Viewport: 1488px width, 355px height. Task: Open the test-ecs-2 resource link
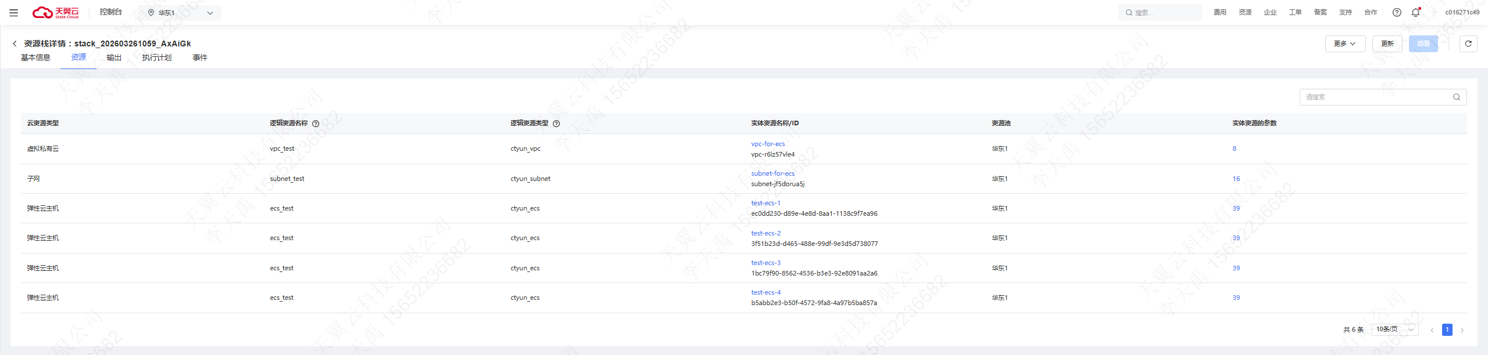[x=766, y=233]
